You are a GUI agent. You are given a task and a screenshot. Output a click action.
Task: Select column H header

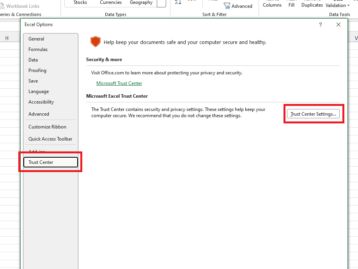pos(7,38)
